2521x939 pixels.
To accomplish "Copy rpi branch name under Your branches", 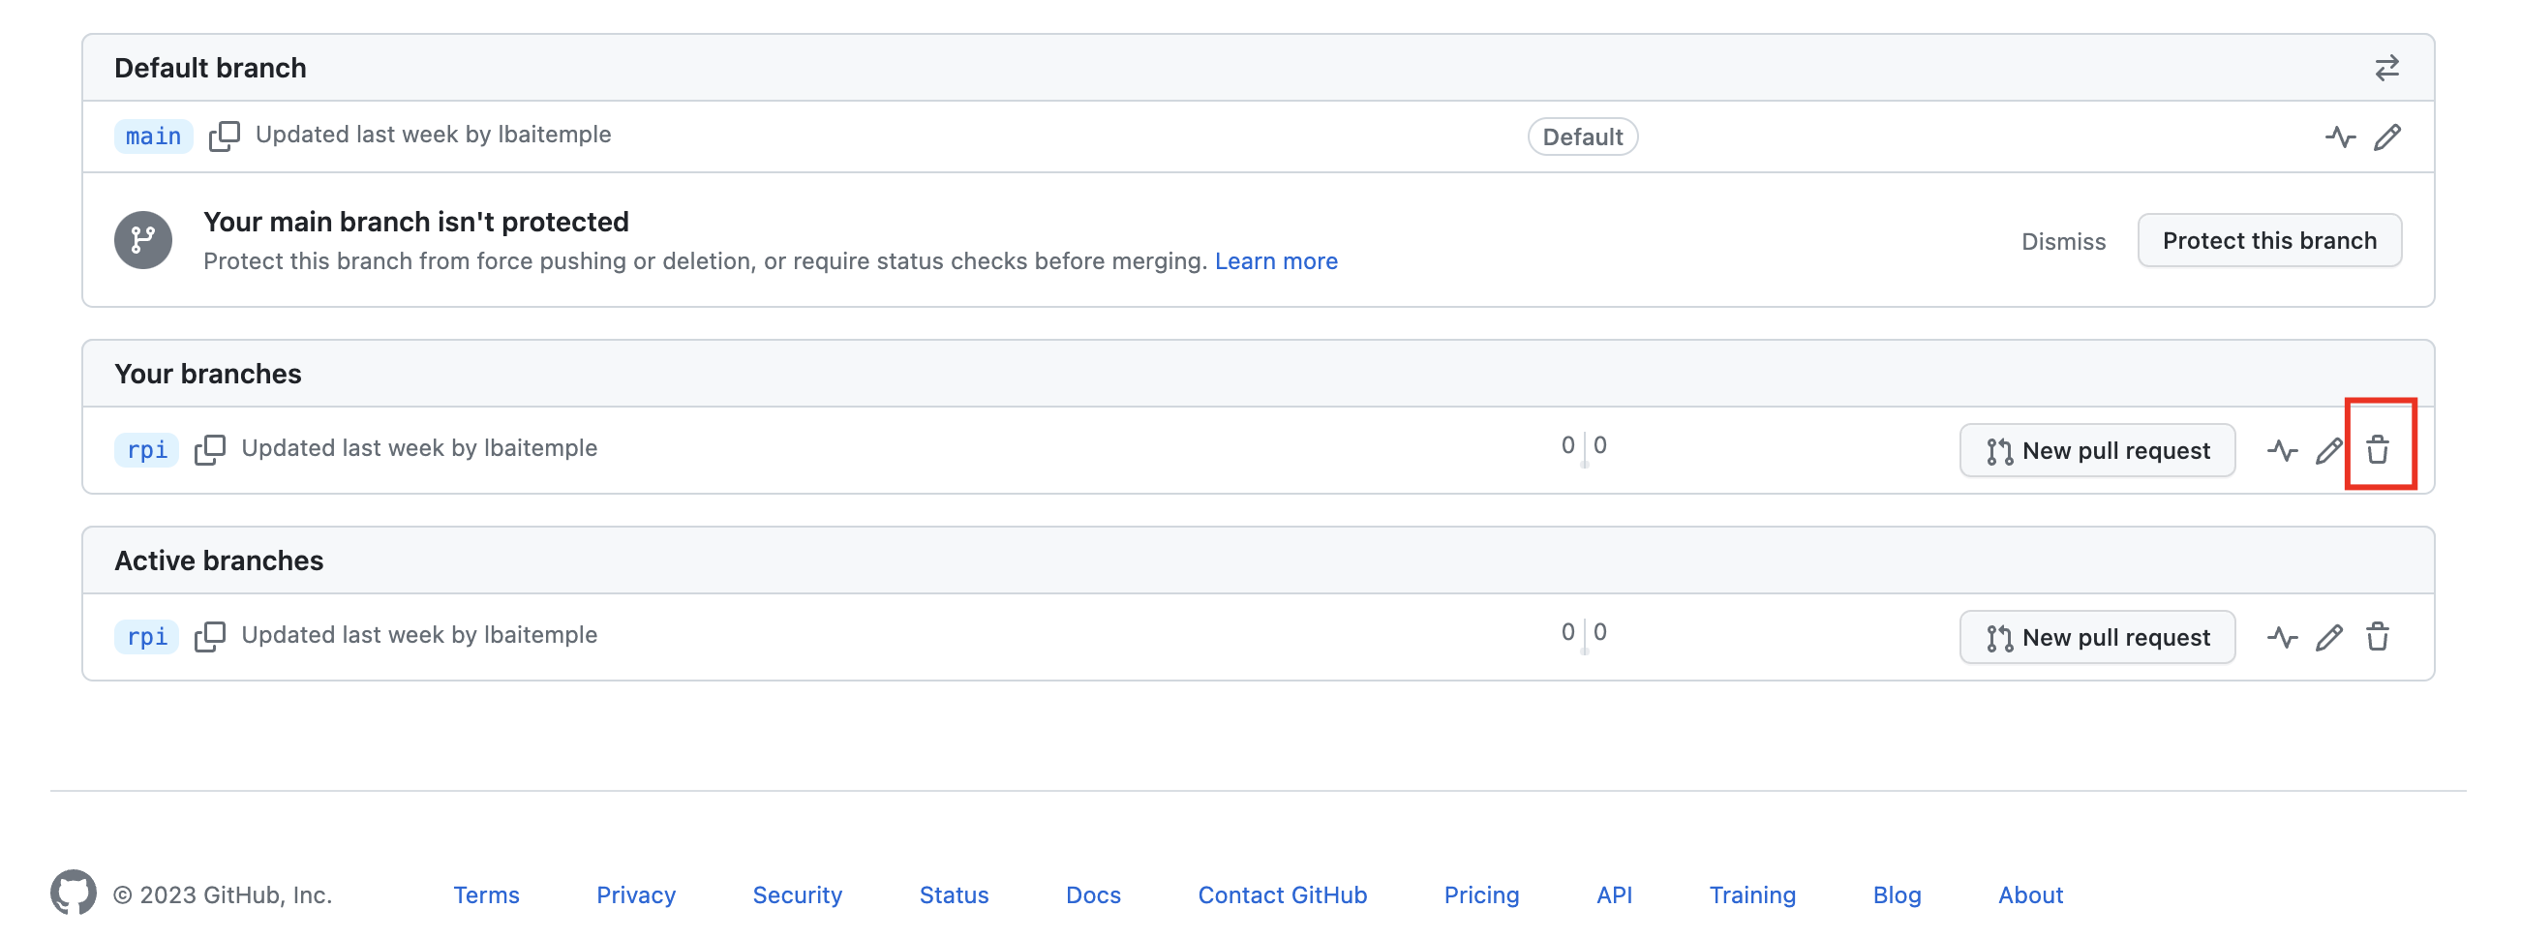I will [209, 449].
